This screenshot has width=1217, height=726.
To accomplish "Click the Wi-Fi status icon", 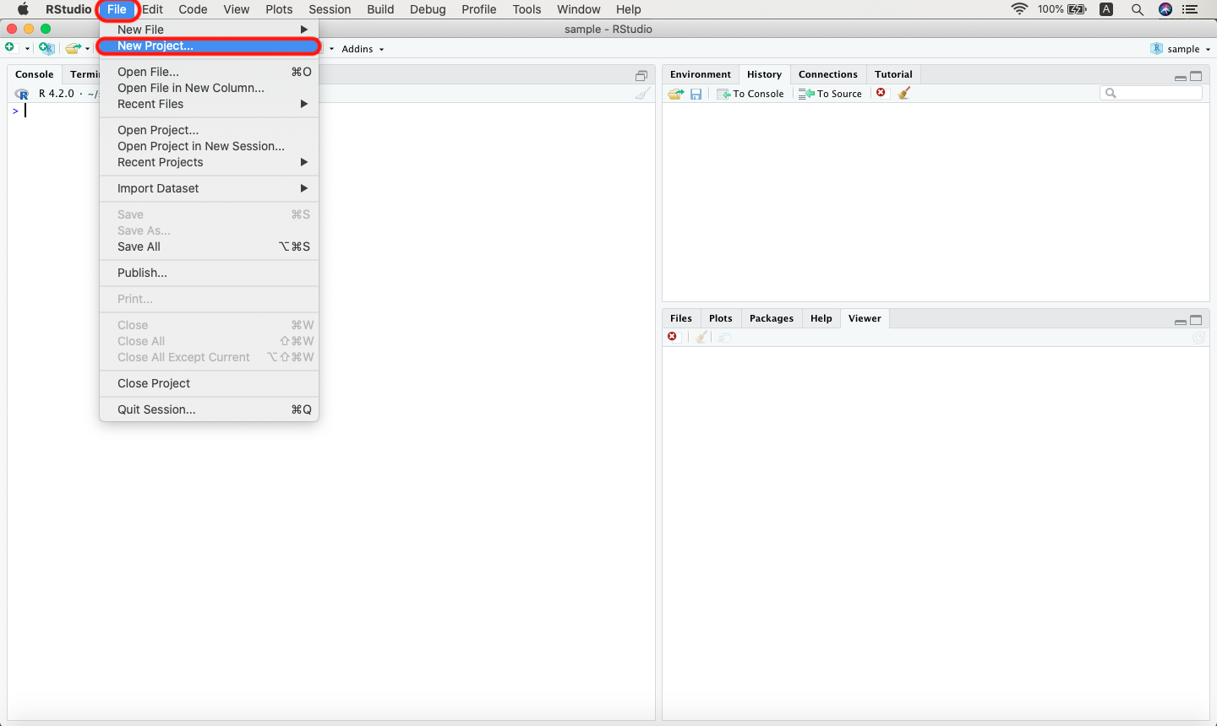I will (1019, 9).
